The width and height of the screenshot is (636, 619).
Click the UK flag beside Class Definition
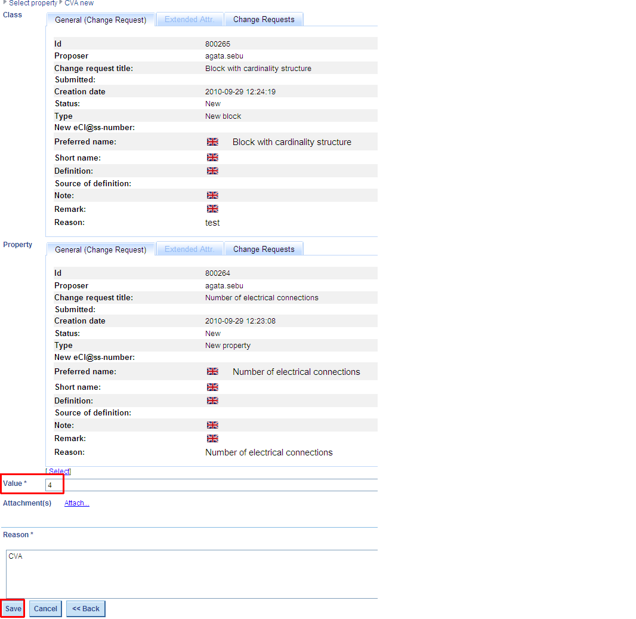[x=212, y=171]
